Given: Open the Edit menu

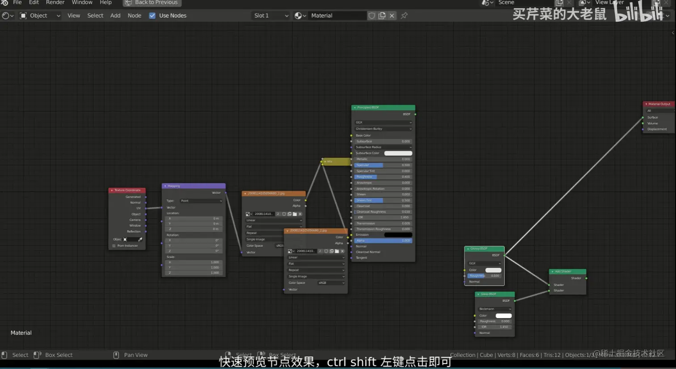Looking at the screenshot, I should coord(34,3).
